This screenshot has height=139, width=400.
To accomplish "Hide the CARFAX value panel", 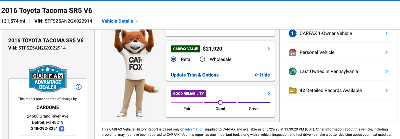I will pyautogui.click(x=262, y=75).
